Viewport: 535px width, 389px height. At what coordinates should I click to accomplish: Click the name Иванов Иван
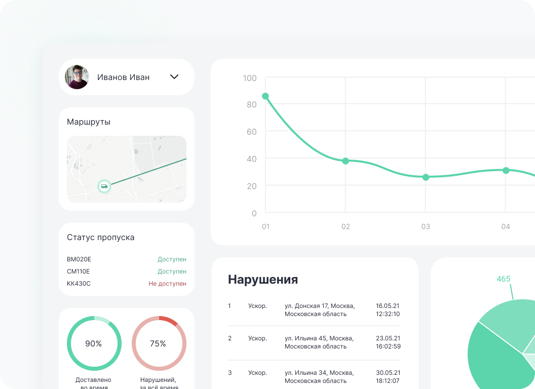click(123, 77)
